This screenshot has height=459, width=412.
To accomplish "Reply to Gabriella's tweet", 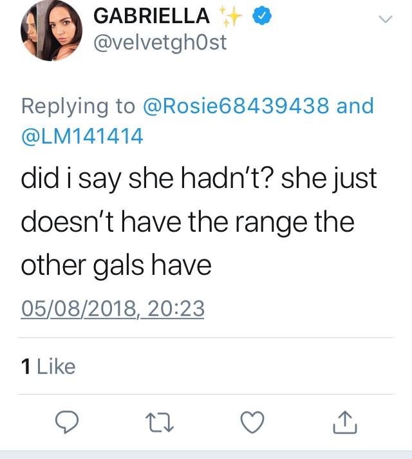I will coord(66,422).
